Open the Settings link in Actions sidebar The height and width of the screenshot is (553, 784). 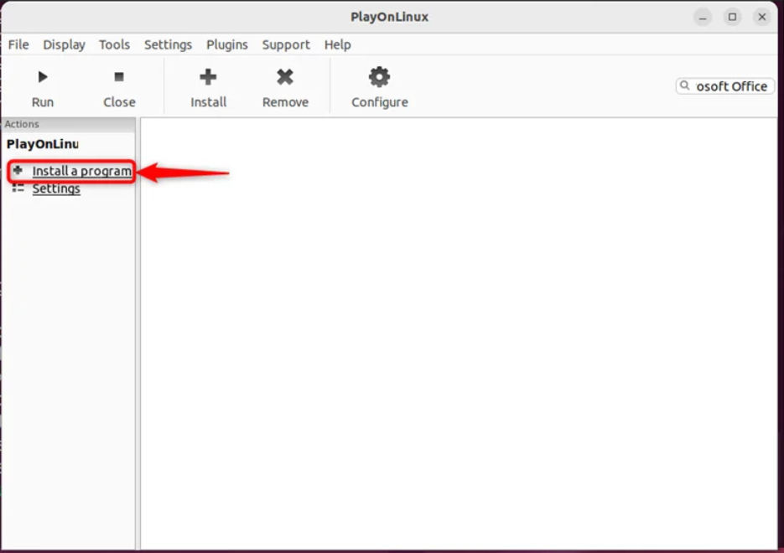(56, 189)
